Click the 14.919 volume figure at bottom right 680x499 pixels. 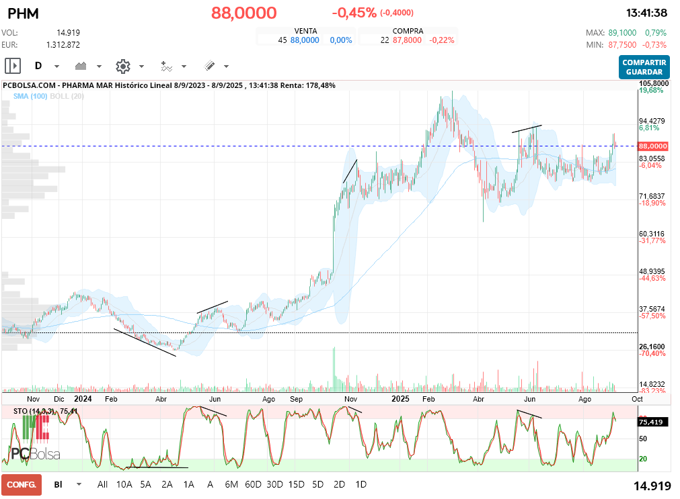point(652,486)
